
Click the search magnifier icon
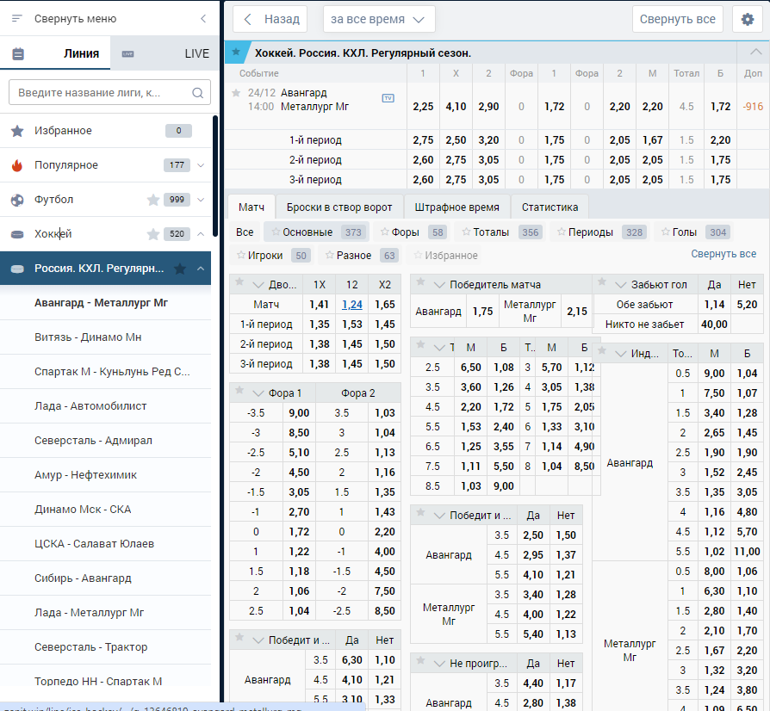click(x=197, y=93)
